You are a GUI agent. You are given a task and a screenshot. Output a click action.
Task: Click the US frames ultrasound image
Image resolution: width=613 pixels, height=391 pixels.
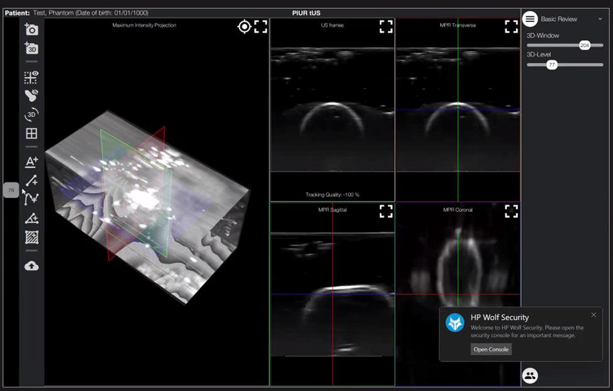pos(333,109)
